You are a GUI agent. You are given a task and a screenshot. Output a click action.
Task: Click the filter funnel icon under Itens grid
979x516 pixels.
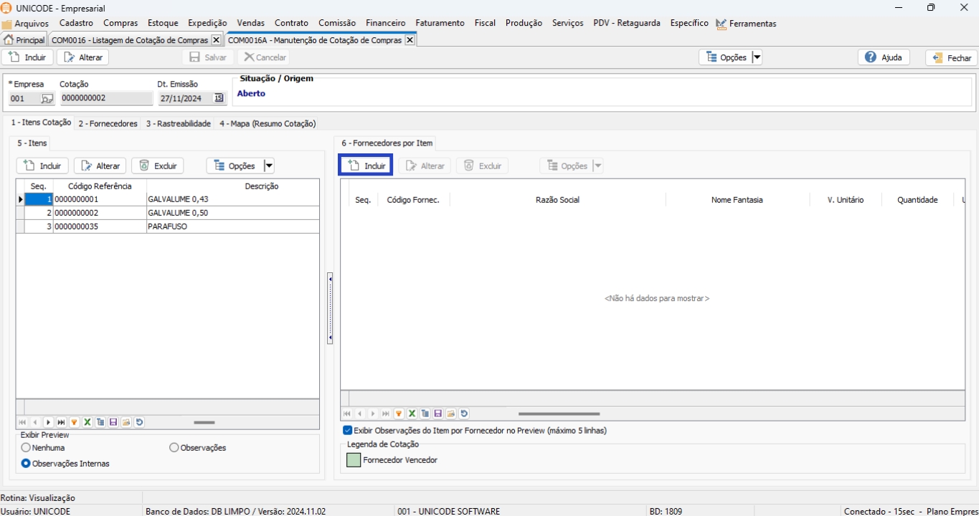tap(74, 423)
